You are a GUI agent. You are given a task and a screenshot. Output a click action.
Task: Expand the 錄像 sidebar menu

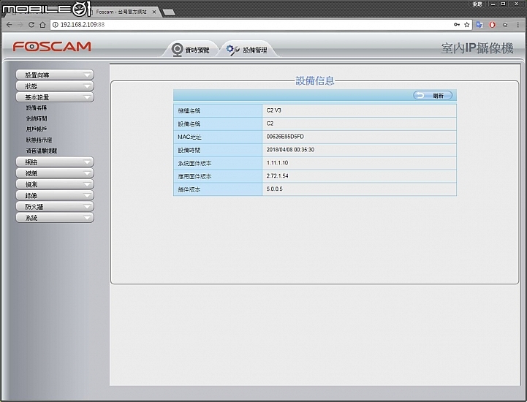click(x=55, y=195)
